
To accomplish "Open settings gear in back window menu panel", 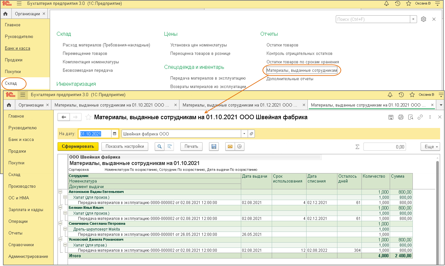I will [x=423, y=19].
